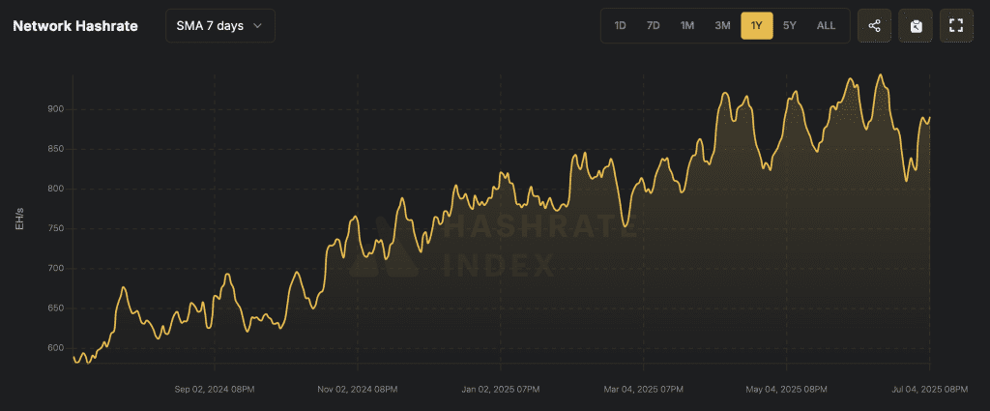Click the Jul 04, 2025 axis label
The image size is (990, 411).
pyautogui.click(x=929, y=390)
